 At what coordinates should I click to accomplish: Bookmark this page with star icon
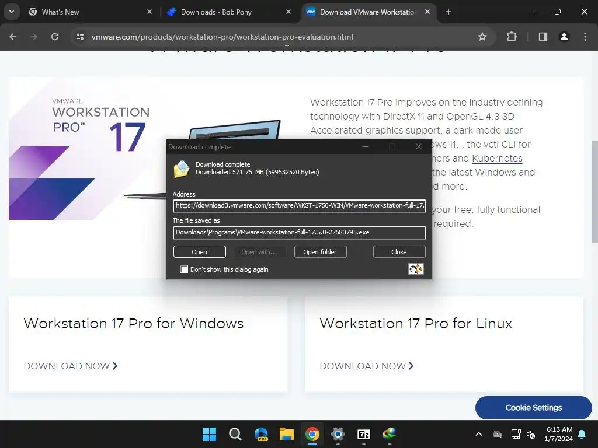pyautogui.click(x=482, y=37)
